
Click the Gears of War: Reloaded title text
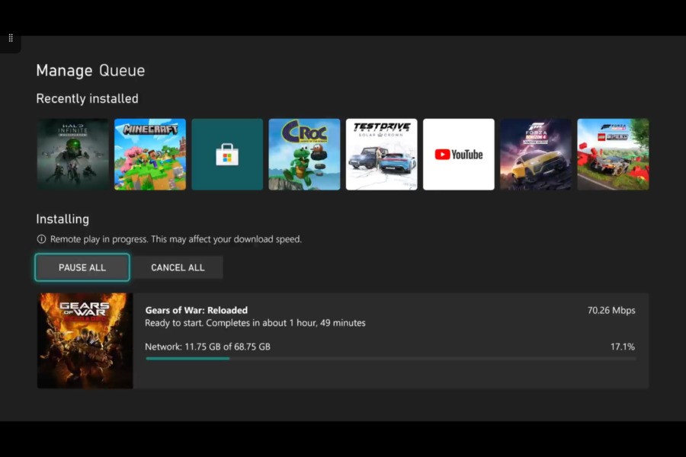196,310
